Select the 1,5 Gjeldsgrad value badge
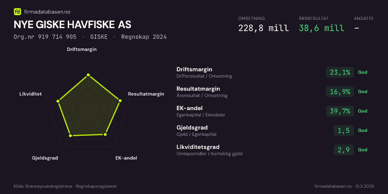Viewport: 388px width, 194px height. click(344, 130)
